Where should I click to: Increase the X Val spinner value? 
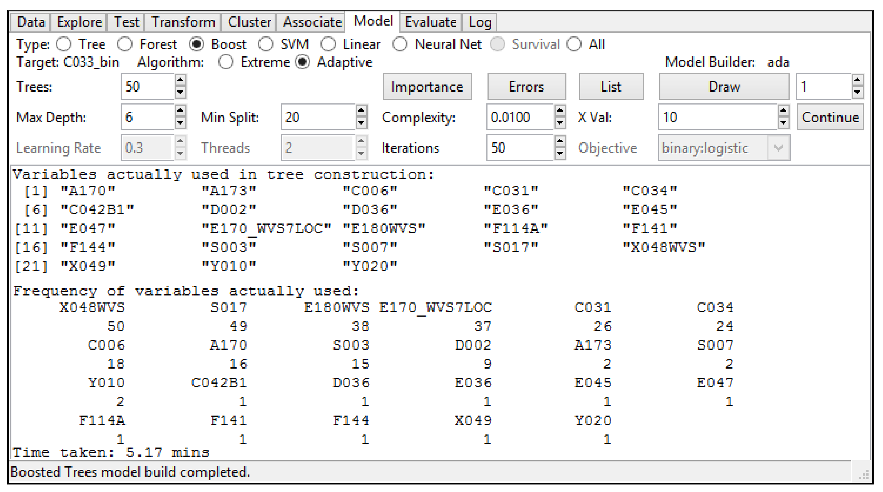(x=783, y=111)
